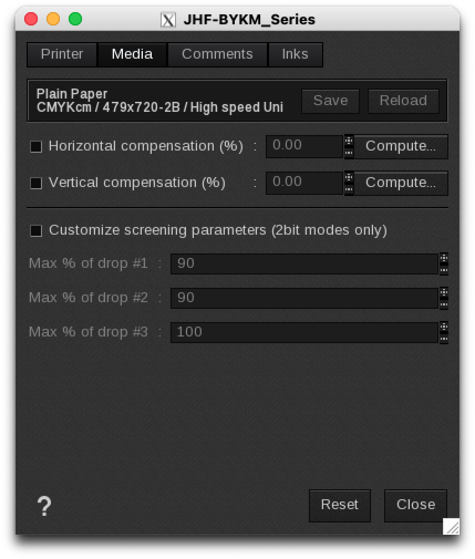Switch to the Inks tab
The image size is (475, 559).
click(295, 54)
